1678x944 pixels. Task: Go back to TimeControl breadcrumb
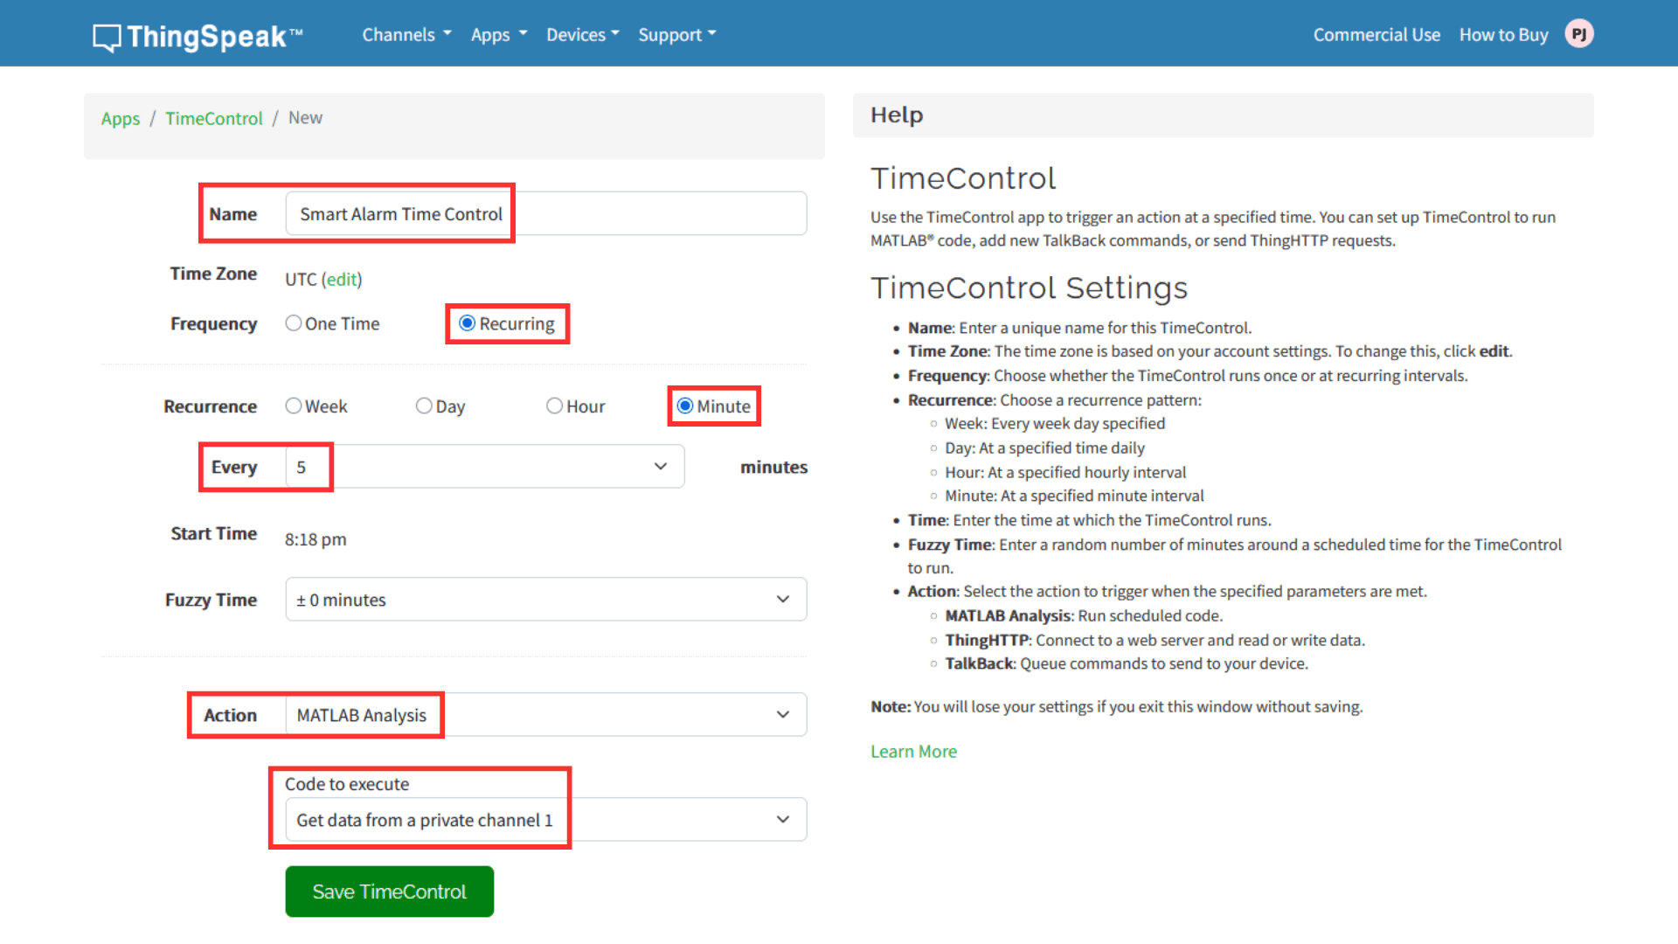214,118
